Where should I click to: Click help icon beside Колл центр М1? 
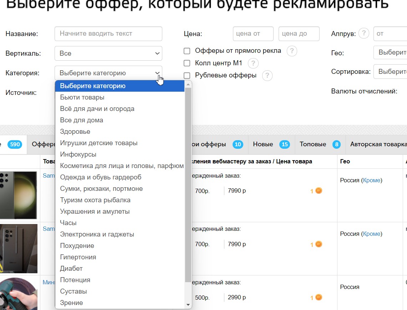[x=253, y=63]
